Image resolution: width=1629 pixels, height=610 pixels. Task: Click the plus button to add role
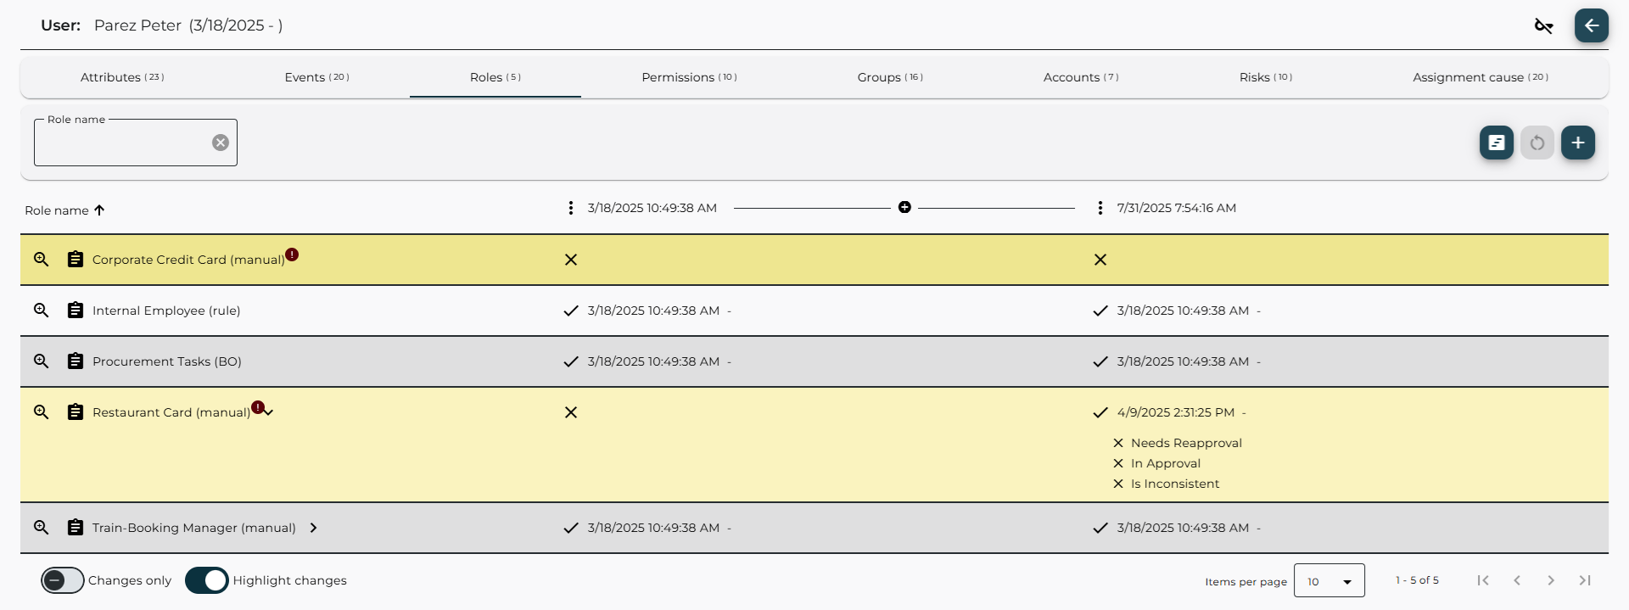pyautogui.click(x=1577, y=143)
